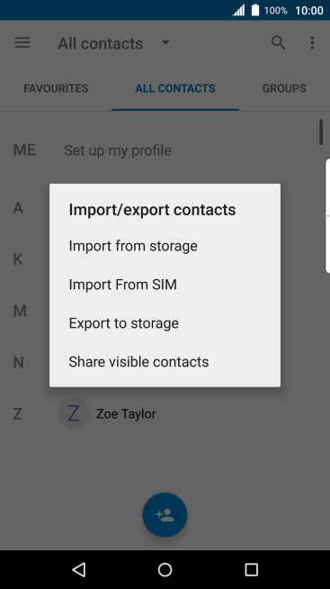Screen dimensions: 330x589
Task: Tap the search magnifier icon
Action: click(x=278, y=43)
